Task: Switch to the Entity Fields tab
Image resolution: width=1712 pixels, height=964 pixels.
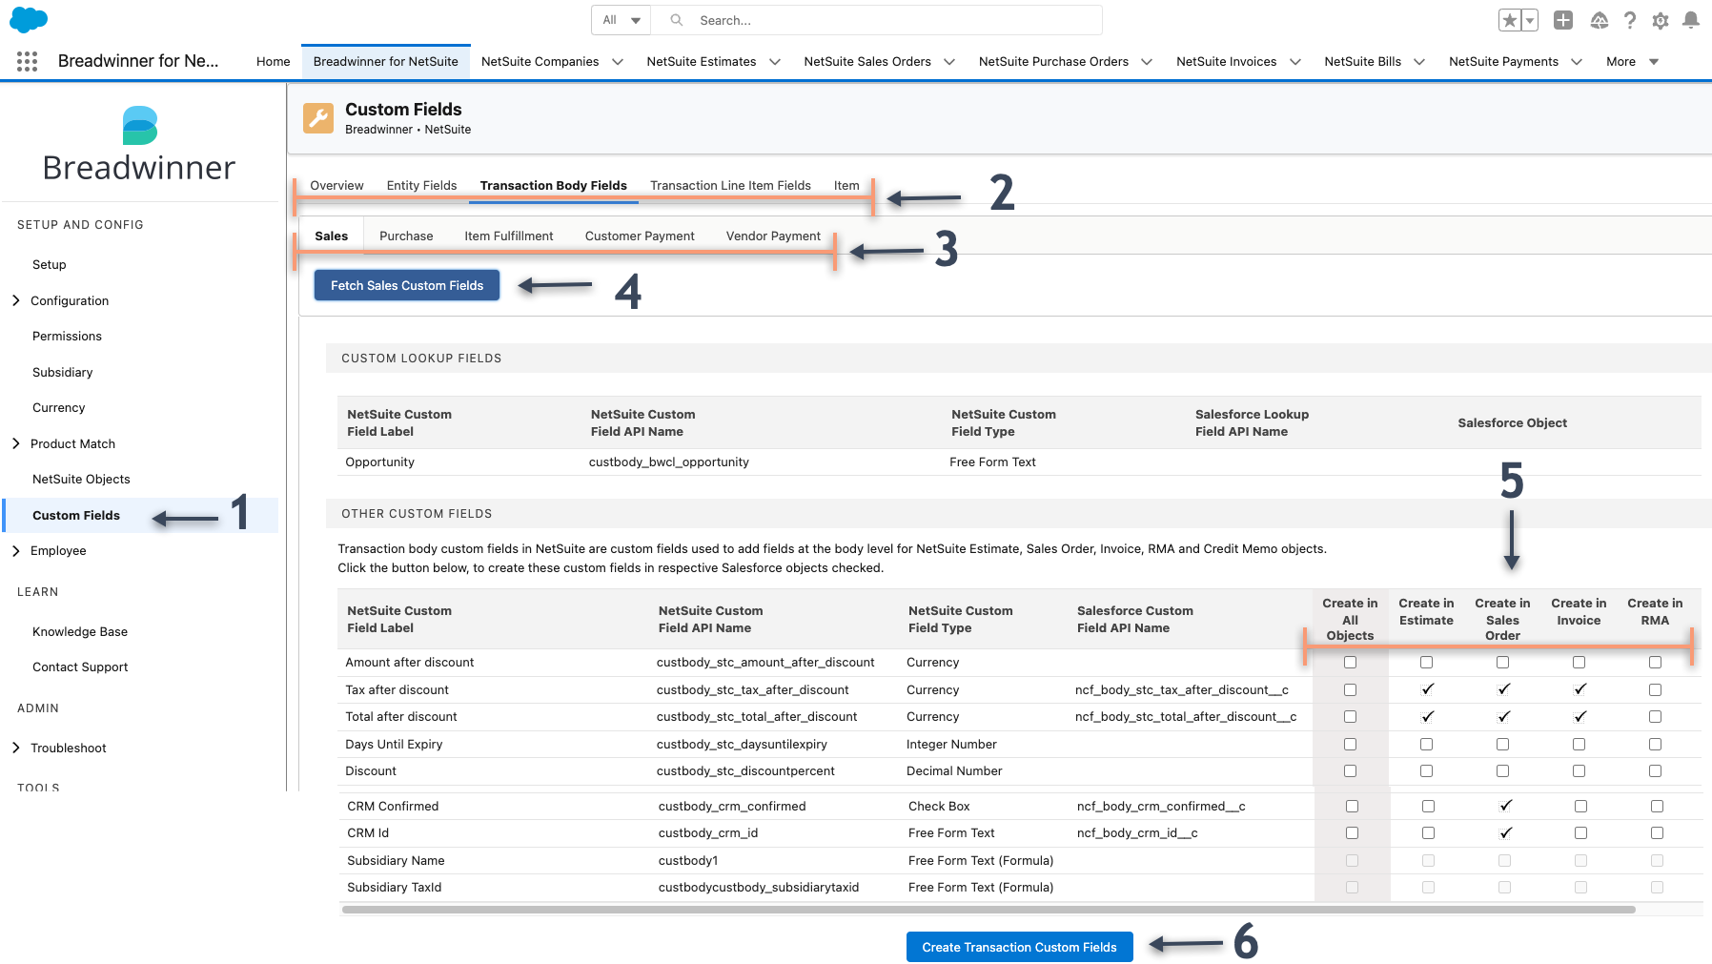Action: (x=421, y=186)
